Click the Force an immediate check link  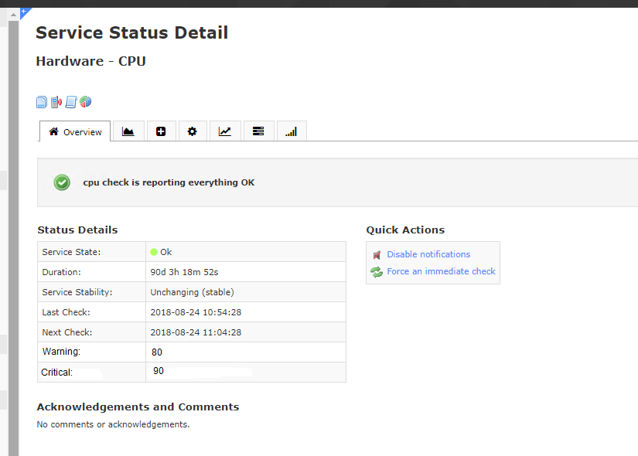(441, 271)
